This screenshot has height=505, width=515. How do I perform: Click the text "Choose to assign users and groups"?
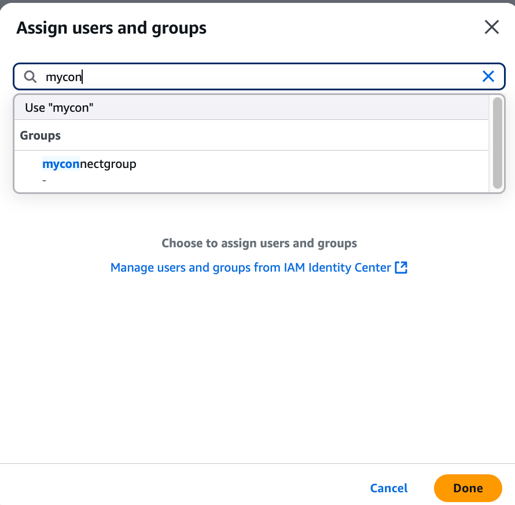[259, 243]
